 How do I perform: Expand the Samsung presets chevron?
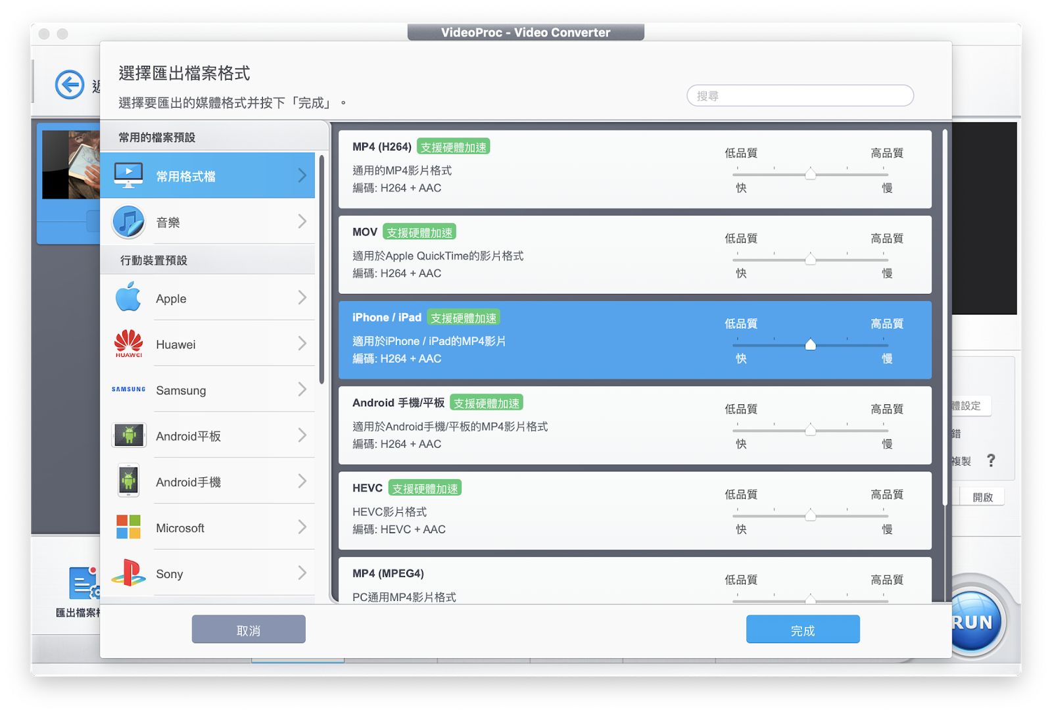[x=302, y=390]
